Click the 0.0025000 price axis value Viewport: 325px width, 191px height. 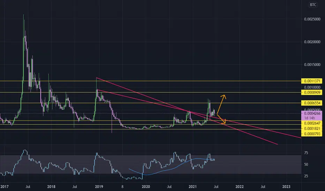point(312,19)
